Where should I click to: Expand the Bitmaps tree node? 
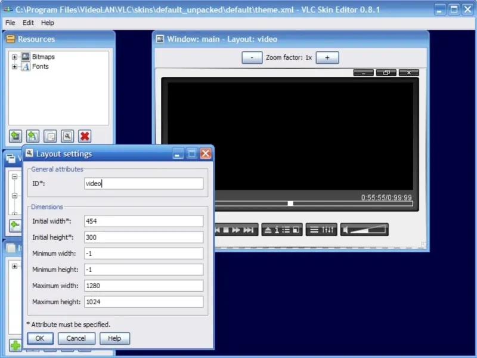pyautogui.click(x=14, y=57)
